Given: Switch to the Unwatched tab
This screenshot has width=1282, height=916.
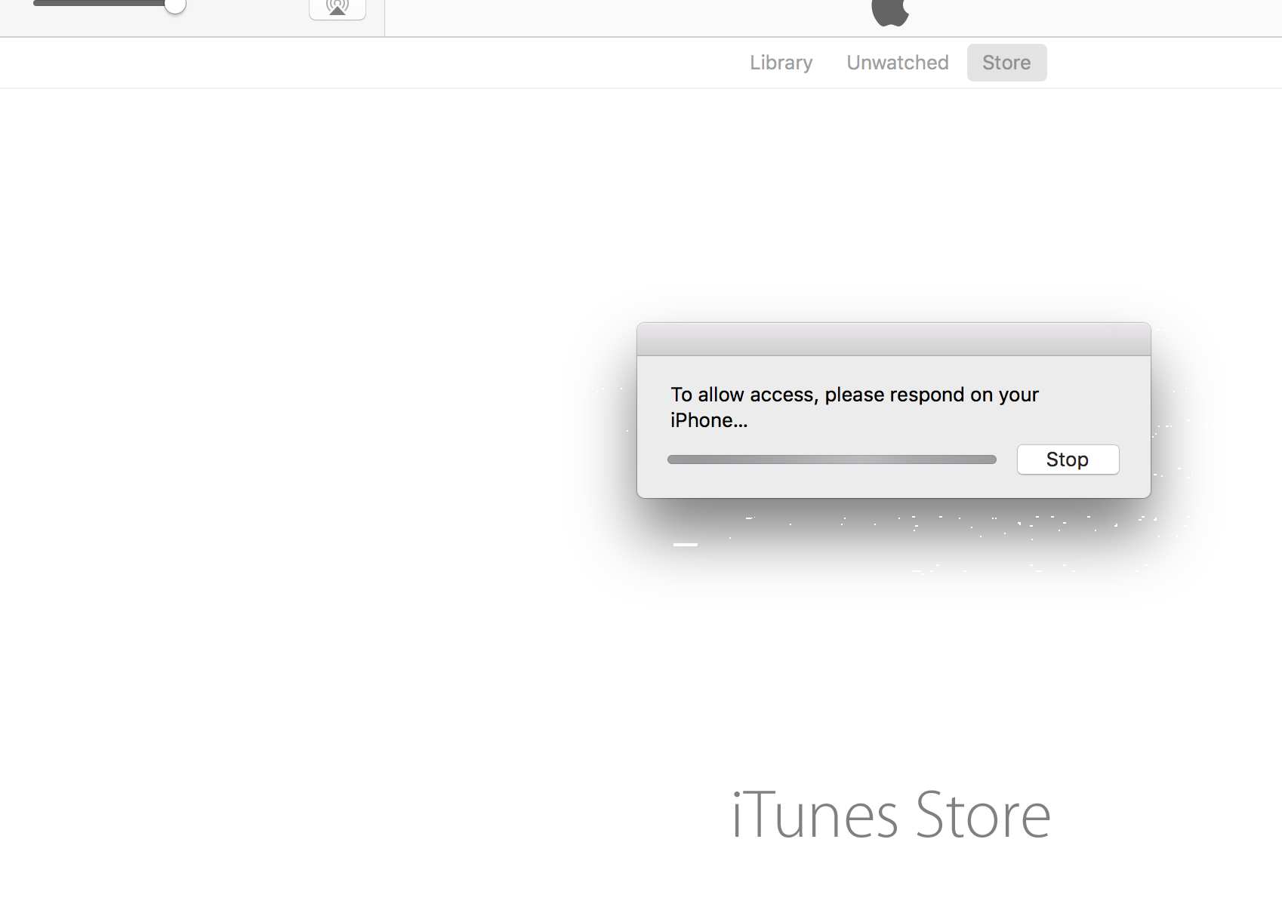Looking at the screenshot, I should [x=897, y=63].
